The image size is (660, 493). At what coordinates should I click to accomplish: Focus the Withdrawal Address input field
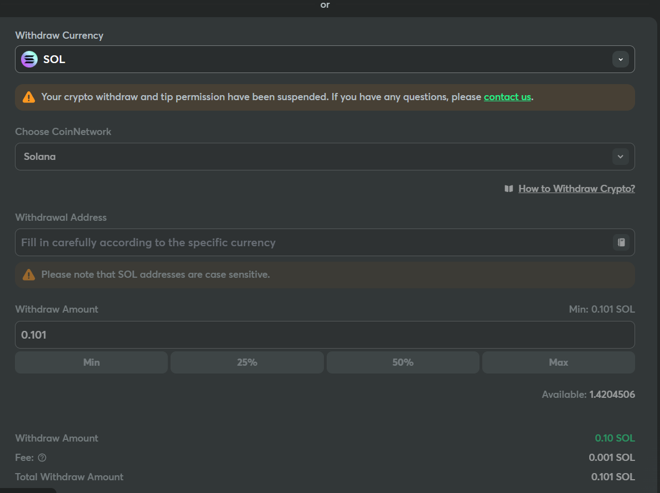(x=310, y=242)
